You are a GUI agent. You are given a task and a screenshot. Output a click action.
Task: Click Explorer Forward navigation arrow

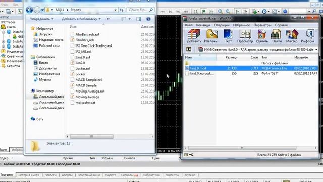point(37,10)
